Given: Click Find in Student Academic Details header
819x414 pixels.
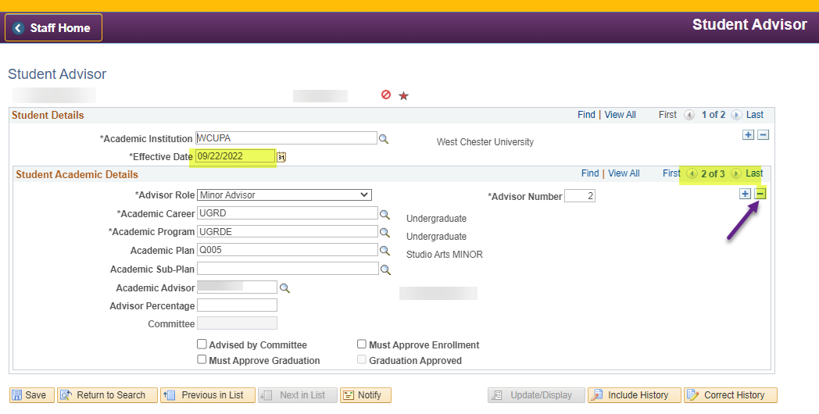Looking at the screenshot, I should point(590,173).
